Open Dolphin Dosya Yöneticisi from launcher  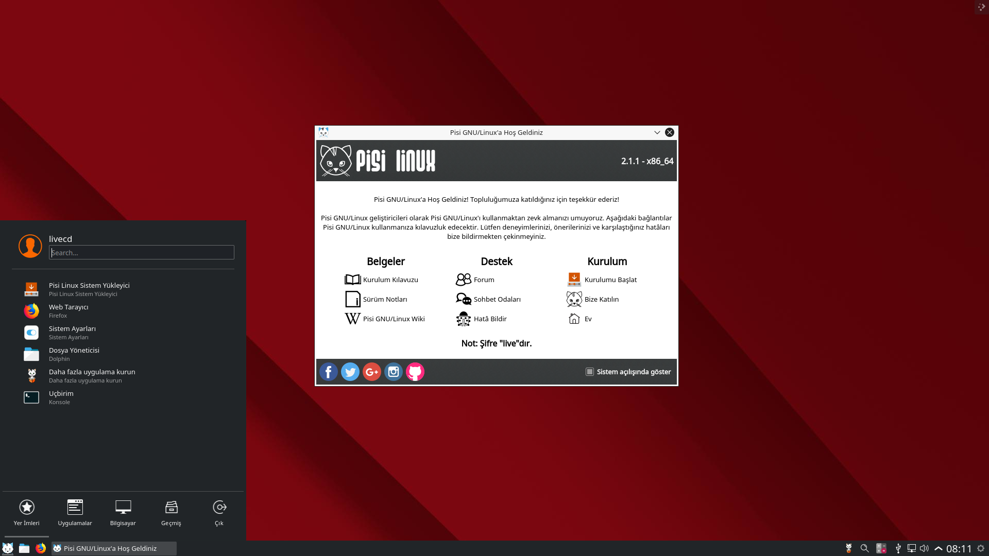tap(123, 354)
